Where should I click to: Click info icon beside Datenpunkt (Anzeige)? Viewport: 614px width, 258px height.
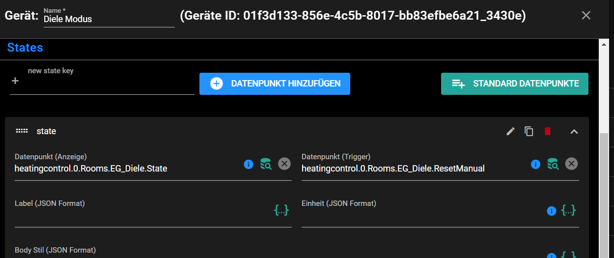(249, 164)
